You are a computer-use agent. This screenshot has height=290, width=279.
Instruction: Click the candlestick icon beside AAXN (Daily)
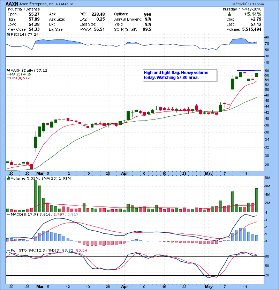click(x=8, y=70)
